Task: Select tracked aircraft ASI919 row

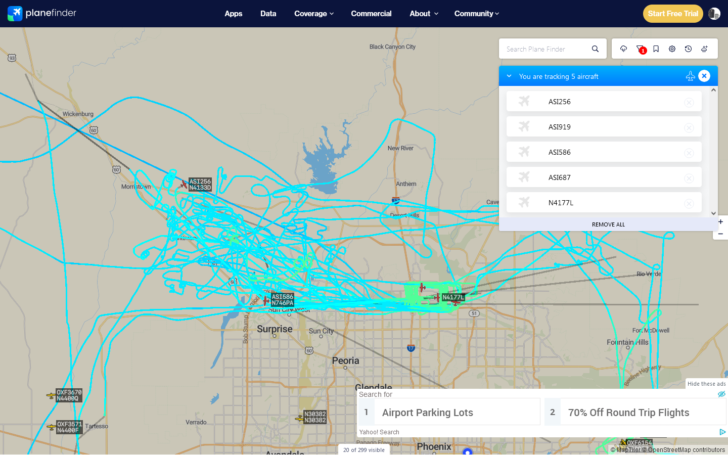Action: pyautogui.click(x=604, y=126)
